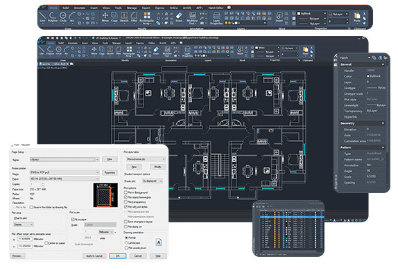
Task: Activate the Move tool in the main ZWCAD window
Action: [x=94, y=51]
